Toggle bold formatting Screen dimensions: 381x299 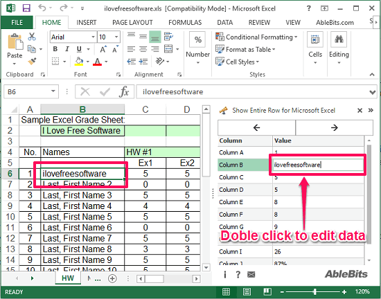click(55, 49)
